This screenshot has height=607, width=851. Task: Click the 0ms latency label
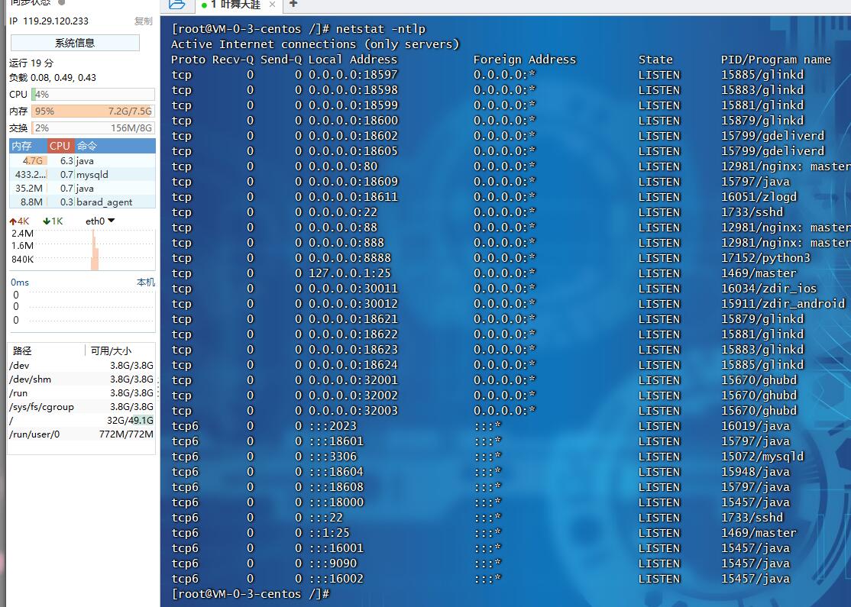(x=20, y=283)
